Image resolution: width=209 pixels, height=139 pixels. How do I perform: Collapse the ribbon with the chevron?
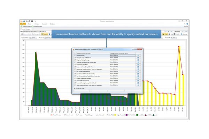click(185, 24)
